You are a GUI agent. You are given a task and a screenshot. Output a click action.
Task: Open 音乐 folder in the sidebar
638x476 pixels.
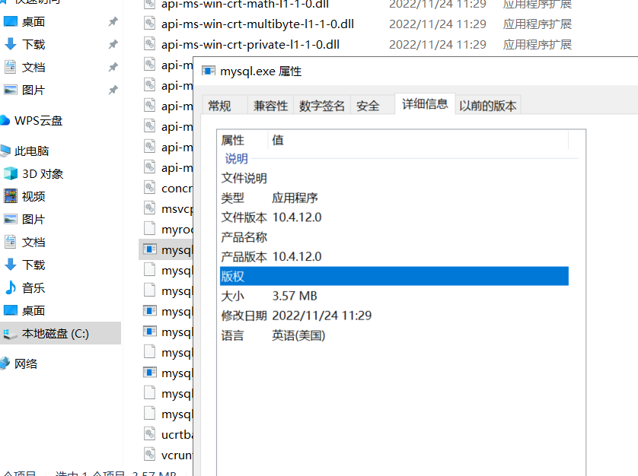[x=33, y=288]
